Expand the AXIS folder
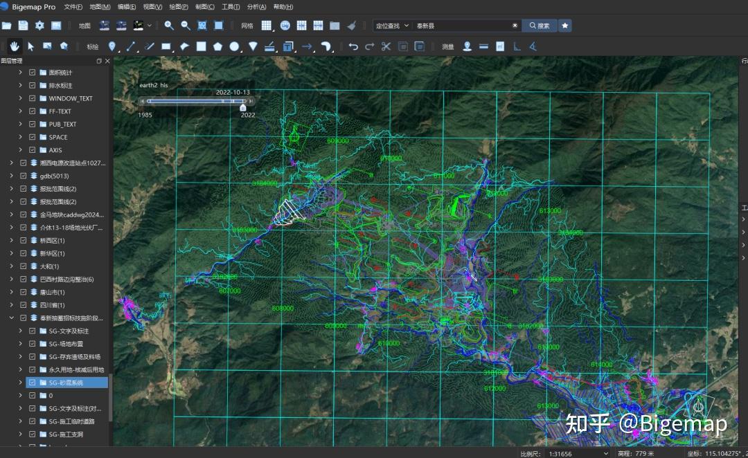 (x=20, y=149)
